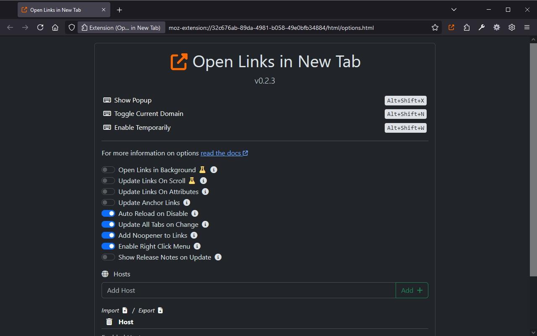This screenshot has height=336, width=537.
Task: Click the Alt+Shift+N shortcut badge
Action: tap(406, 114)
